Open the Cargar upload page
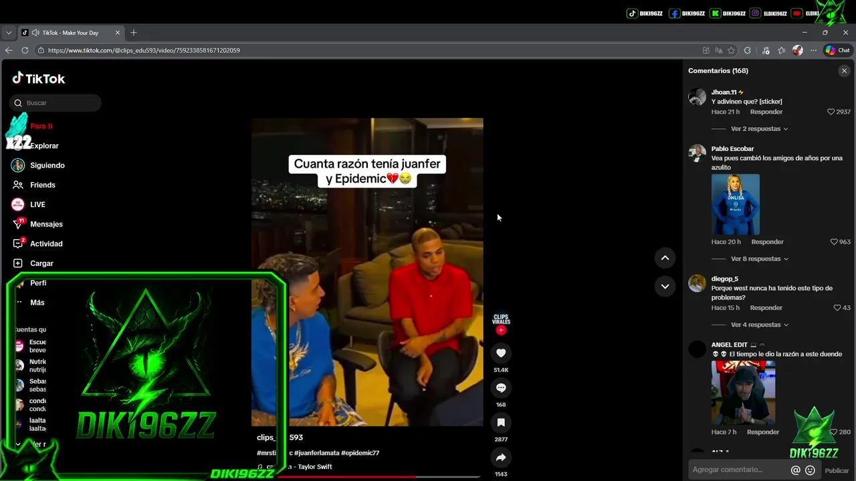Screen dimensions: 856x481 pyautogui.click(x=33, y=263)
